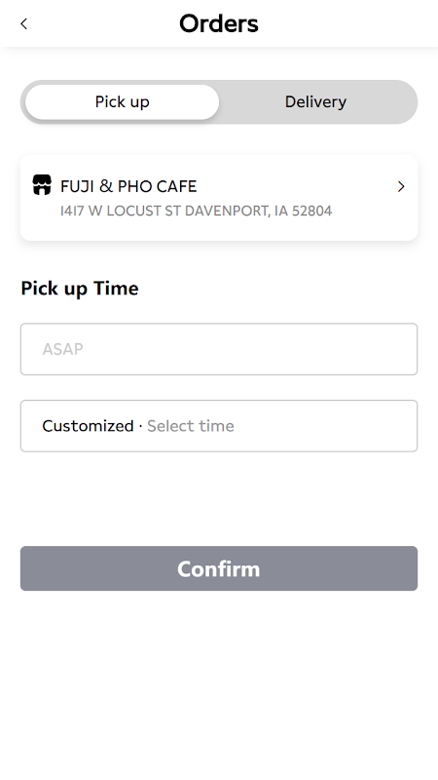
Task: Open the restaurant location card
Action: (219, 198)
